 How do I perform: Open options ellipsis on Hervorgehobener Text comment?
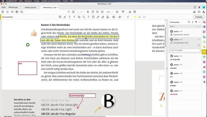pyautogui.click(x=199, y=39)
